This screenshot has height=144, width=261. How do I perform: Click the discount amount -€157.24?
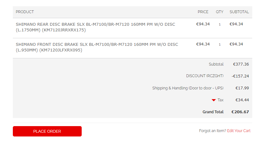(240, 76)
